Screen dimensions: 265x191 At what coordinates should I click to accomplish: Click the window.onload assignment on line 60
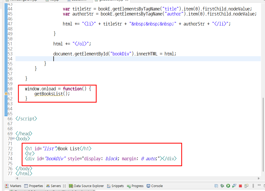point(58,89)
